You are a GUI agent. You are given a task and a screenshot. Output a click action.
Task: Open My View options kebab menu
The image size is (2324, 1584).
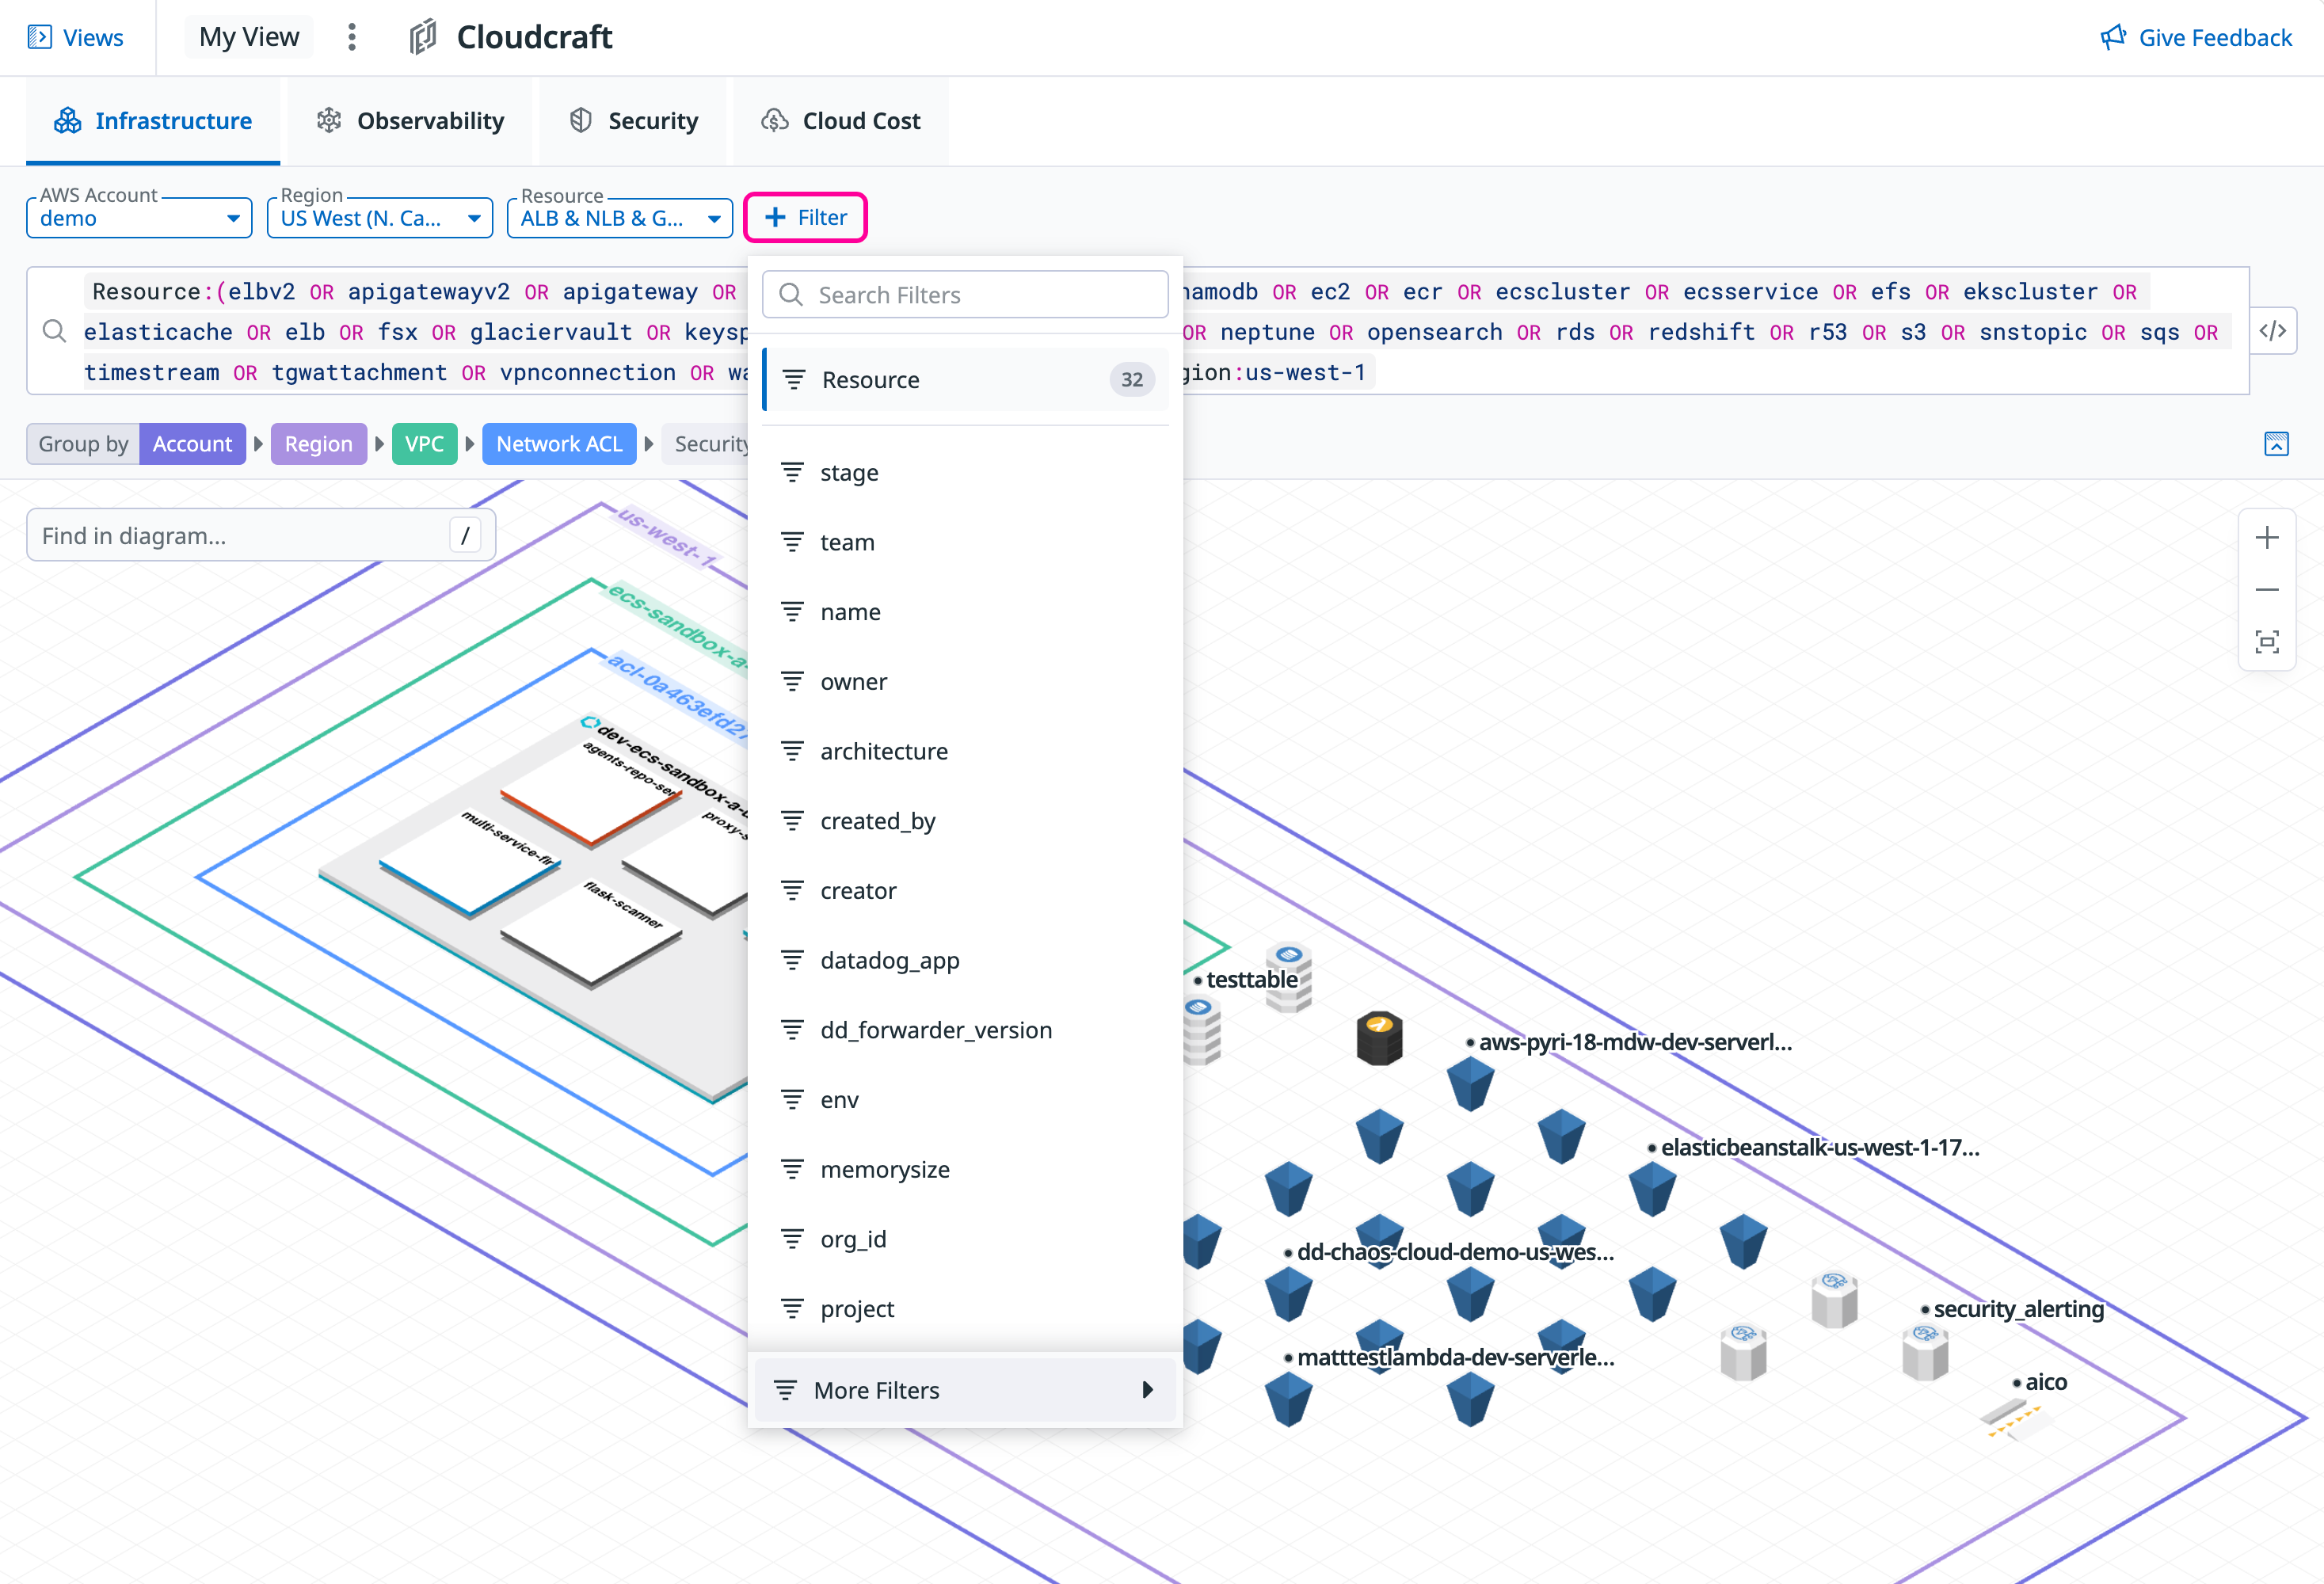tap(351, 37)
